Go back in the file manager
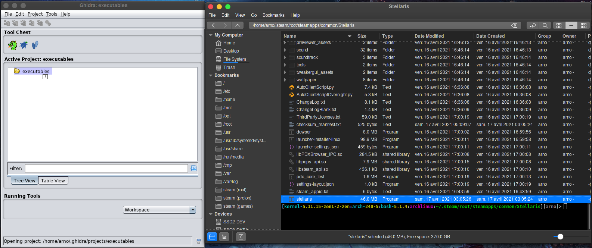This screenshot has width=592, height=248. 213,25
